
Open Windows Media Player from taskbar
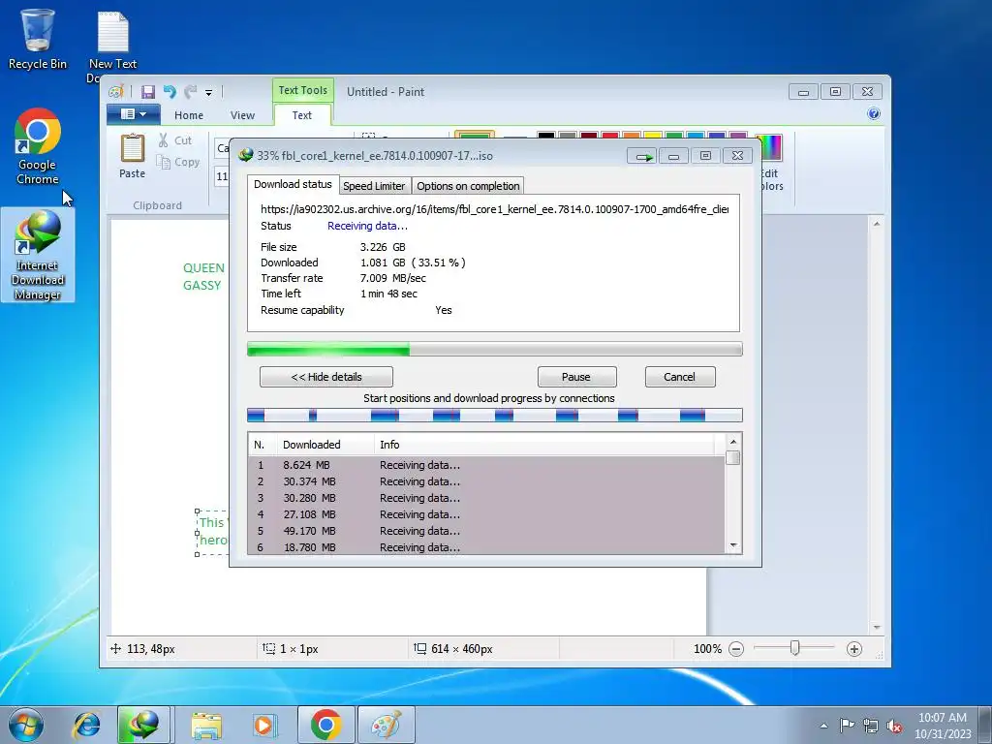263,725
